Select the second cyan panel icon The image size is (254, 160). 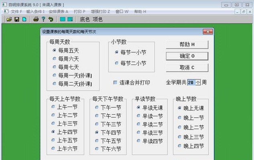tap(70, 19)
